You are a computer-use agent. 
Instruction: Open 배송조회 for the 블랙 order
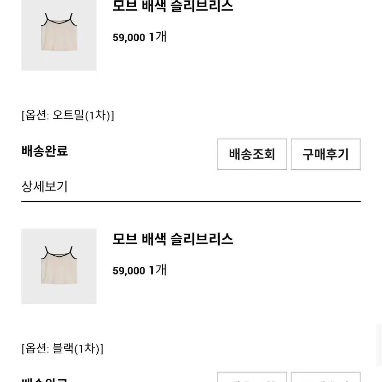pos(252,377)
